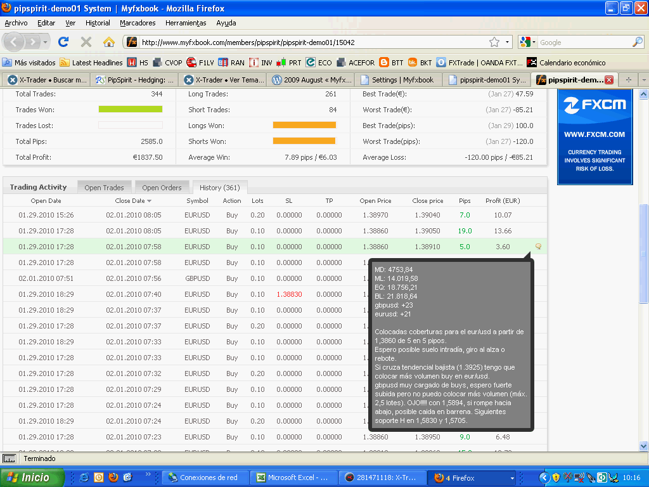Launch Firefox from the Quick Launch bar
Screen dimensions: 649x487
point(113,477)
